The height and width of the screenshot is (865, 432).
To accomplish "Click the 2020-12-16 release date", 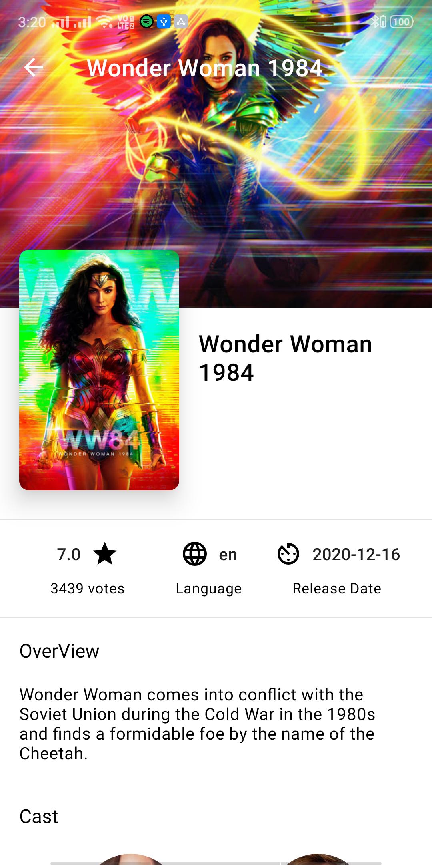I will tap(356, 555).
